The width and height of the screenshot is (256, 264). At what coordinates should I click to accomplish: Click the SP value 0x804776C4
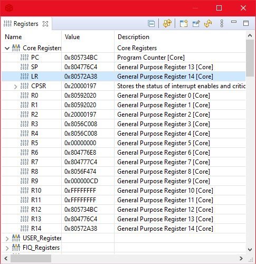coord(81,67)
